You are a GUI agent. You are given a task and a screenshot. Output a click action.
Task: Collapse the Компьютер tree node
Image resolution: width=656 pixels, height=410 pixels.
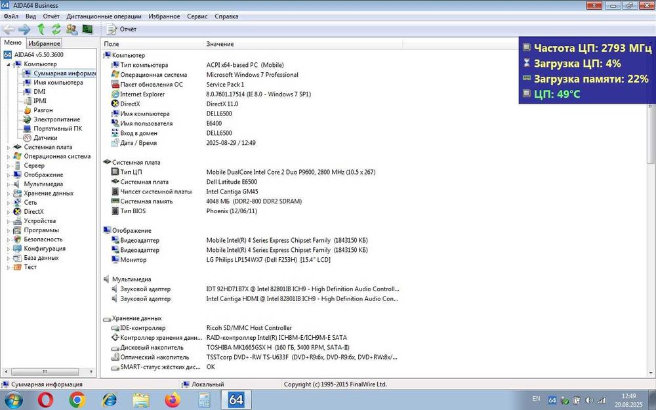(9, 64)
